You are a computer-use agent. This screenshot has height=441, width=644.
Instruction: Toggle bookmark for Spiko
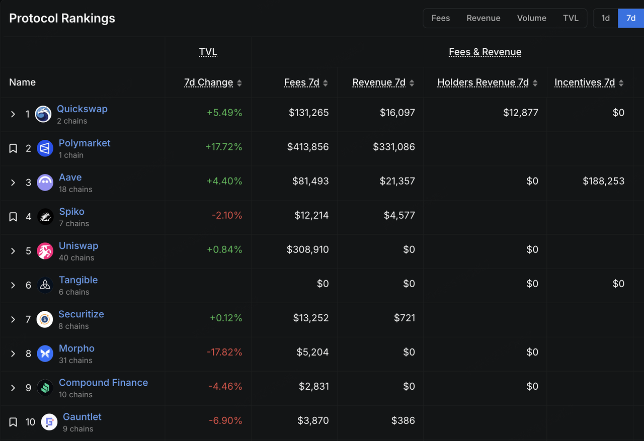point(13,217)
